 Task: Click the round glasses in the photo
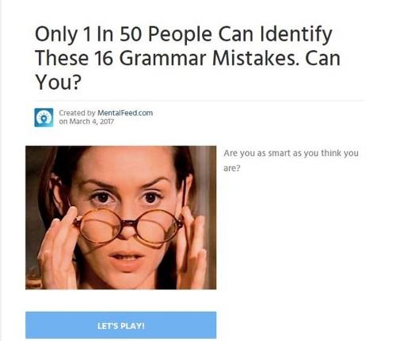pyautogui.click(x=129, y=228)
